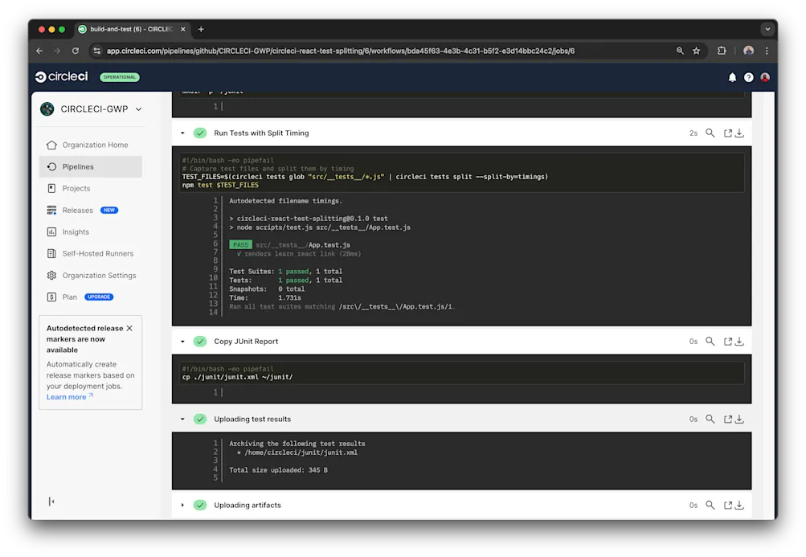Search output of Run Tests with Split Timing

point(710,133)
